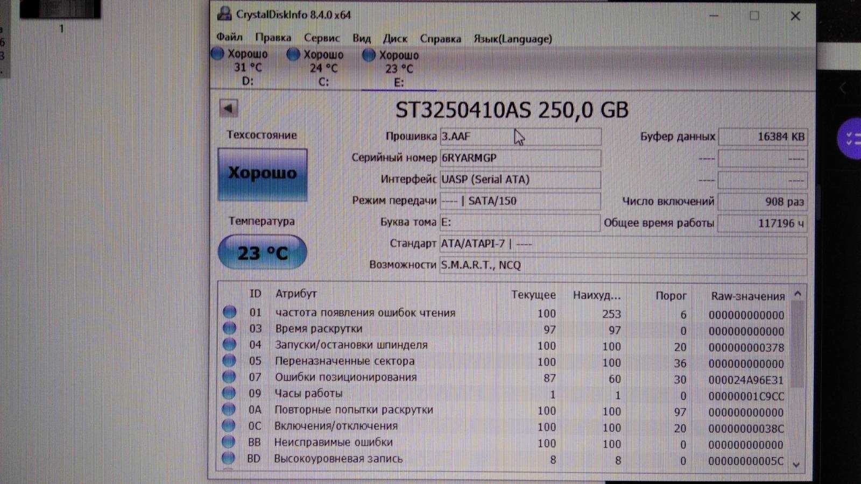Click status icon of attribute 04

pos(229,344)
